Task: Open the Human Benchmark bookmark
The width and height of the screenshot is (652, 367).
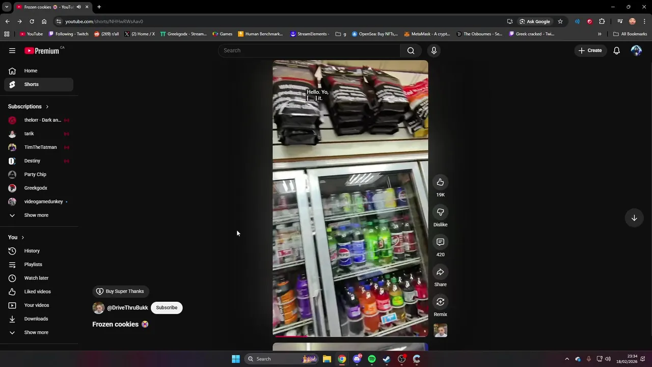Action: (x=260, y=34)
